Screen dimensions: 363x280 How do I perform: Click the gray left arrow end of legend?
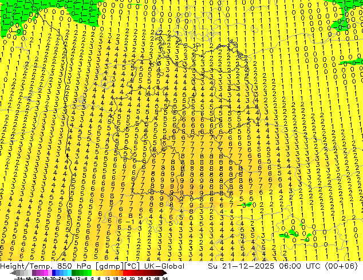coord(13,273)
